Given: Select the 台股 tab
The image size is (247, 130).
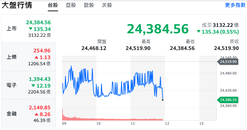Looking at the screenshot, I should click(x=53, y=5).
